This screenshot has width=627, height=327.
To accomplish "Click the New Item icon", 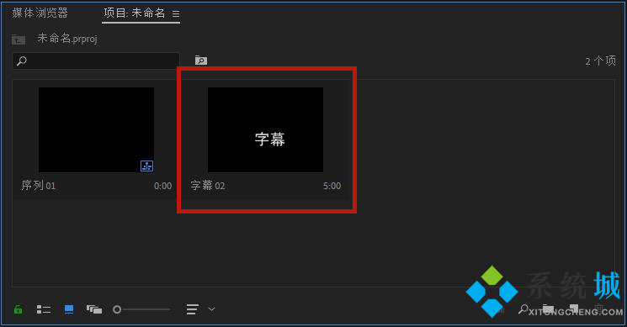I will [x=574, y=309].
